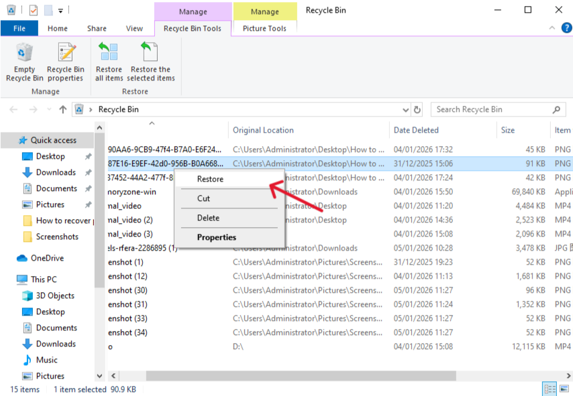Navigate up to the parent folder

click(63, 109)
